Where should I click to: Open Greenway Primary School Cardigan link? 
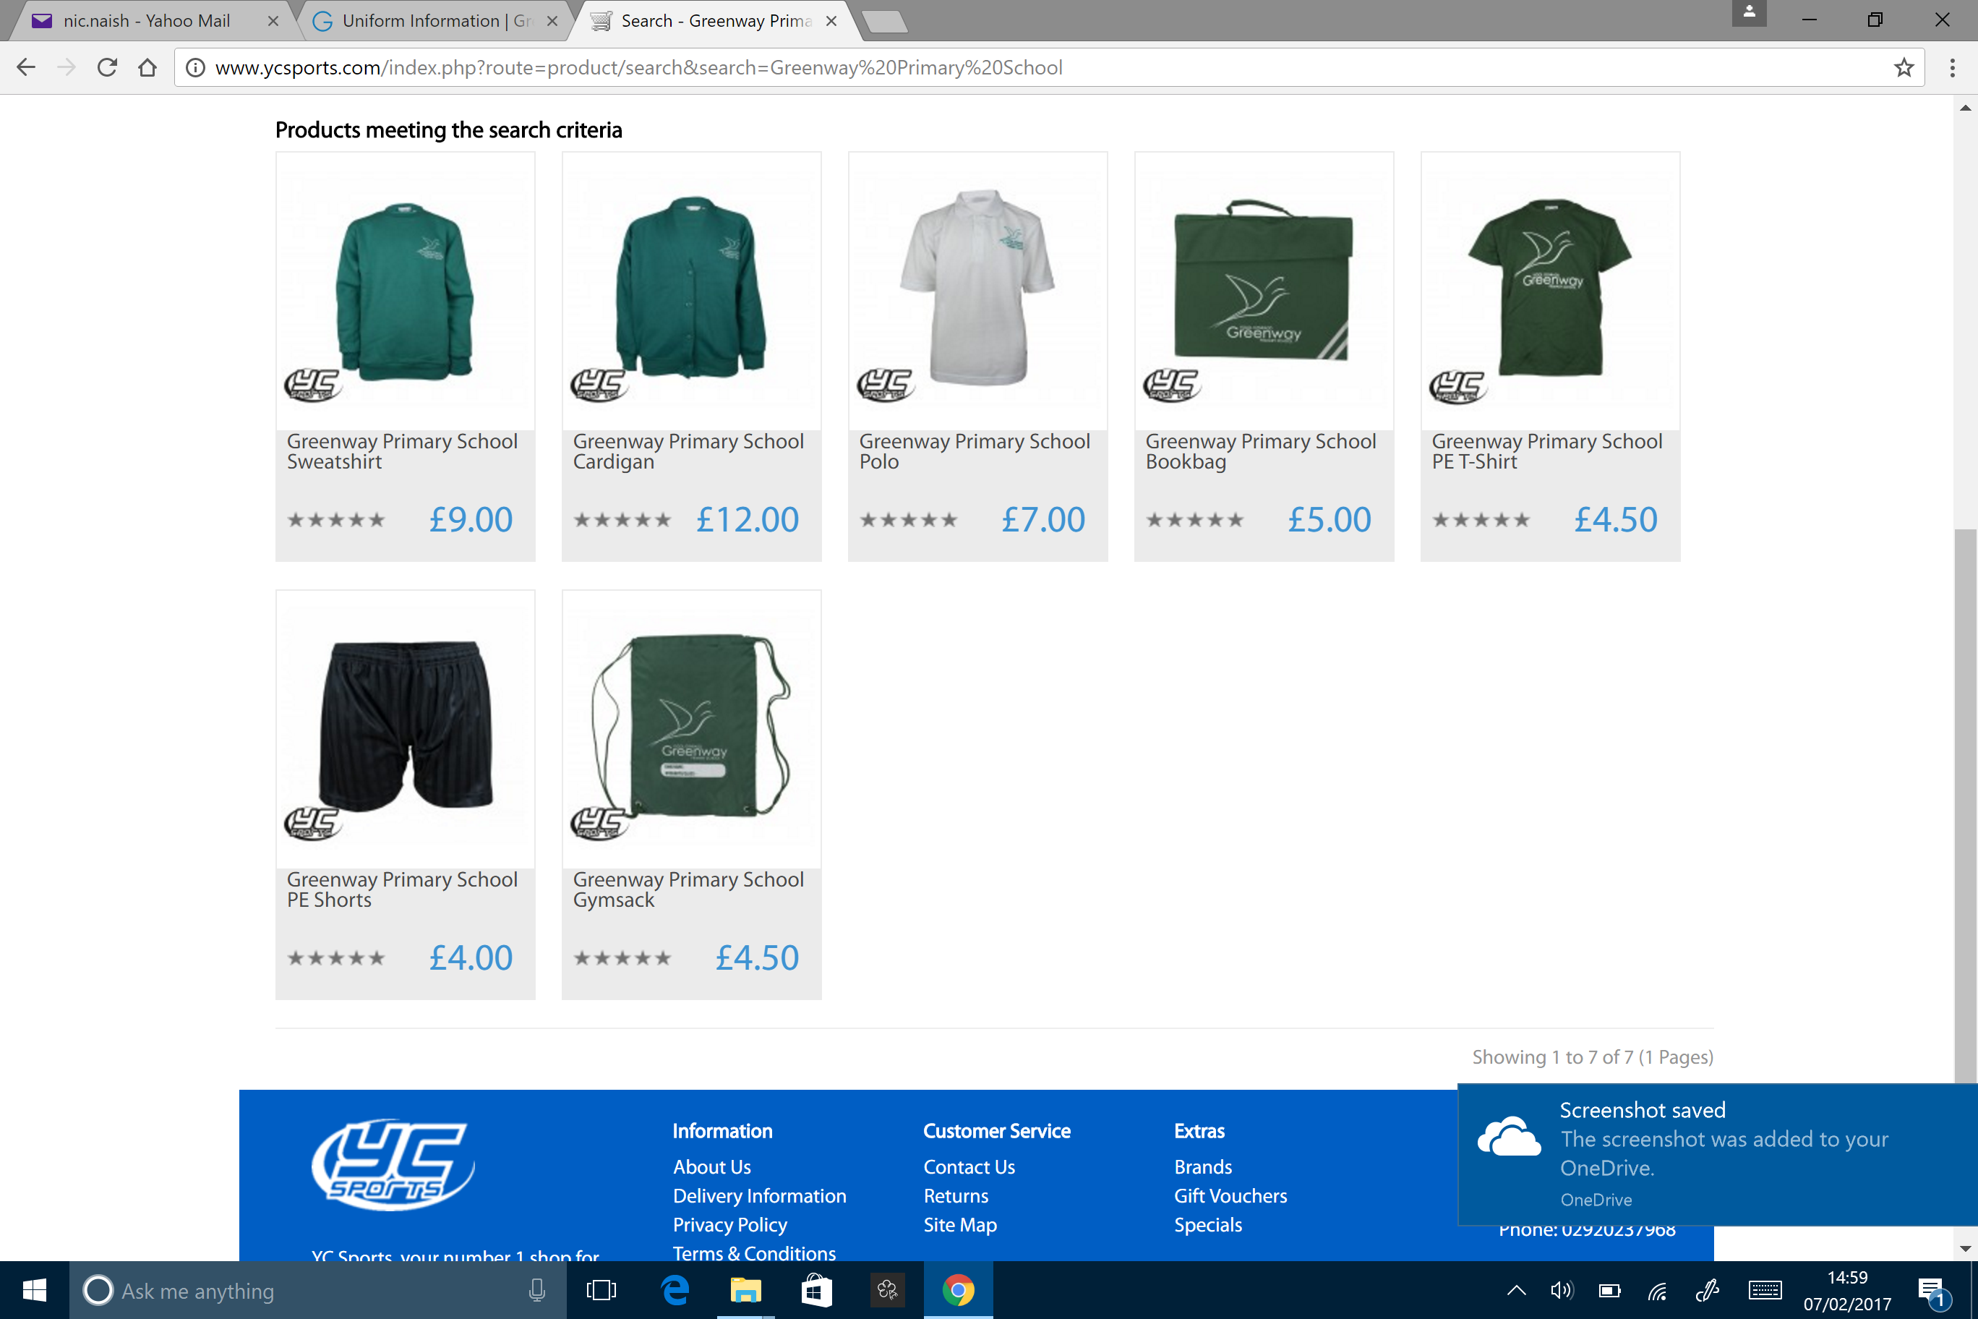coord(688,452)
